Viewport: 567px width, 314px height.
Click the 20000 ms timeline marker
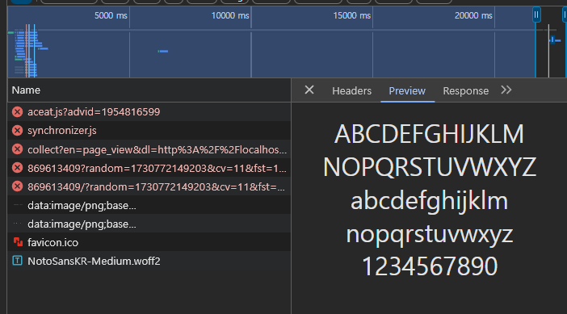click(x=473, y=15)
